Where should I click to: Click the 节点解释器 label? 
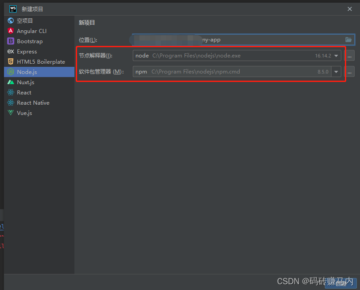pyautogui.click(x=95, y=56)
